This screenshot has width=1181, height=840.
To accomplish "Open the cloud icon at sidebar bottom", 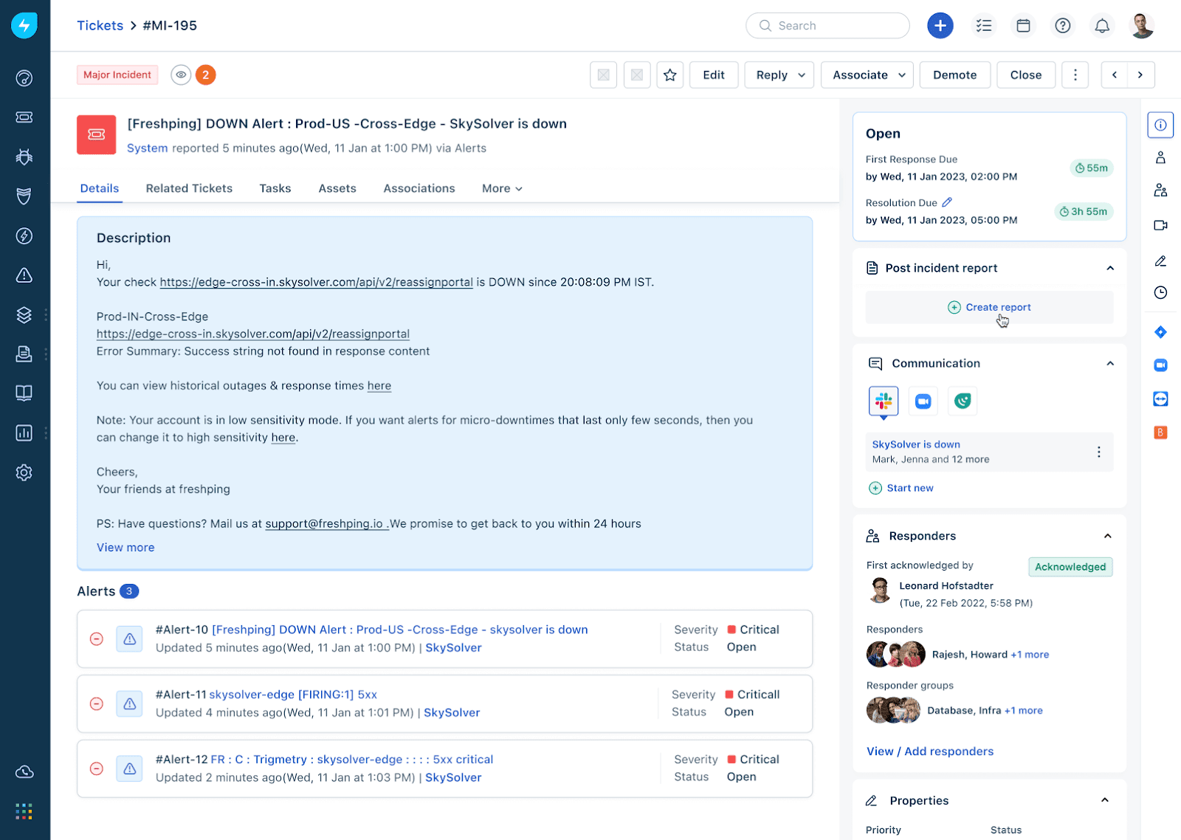I will (x=24, y=772).
